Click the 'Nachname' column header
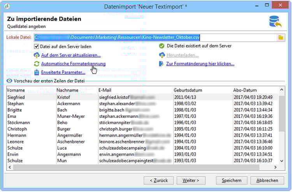This screenshot has width=292, height=192. click(x=77, y=90)
